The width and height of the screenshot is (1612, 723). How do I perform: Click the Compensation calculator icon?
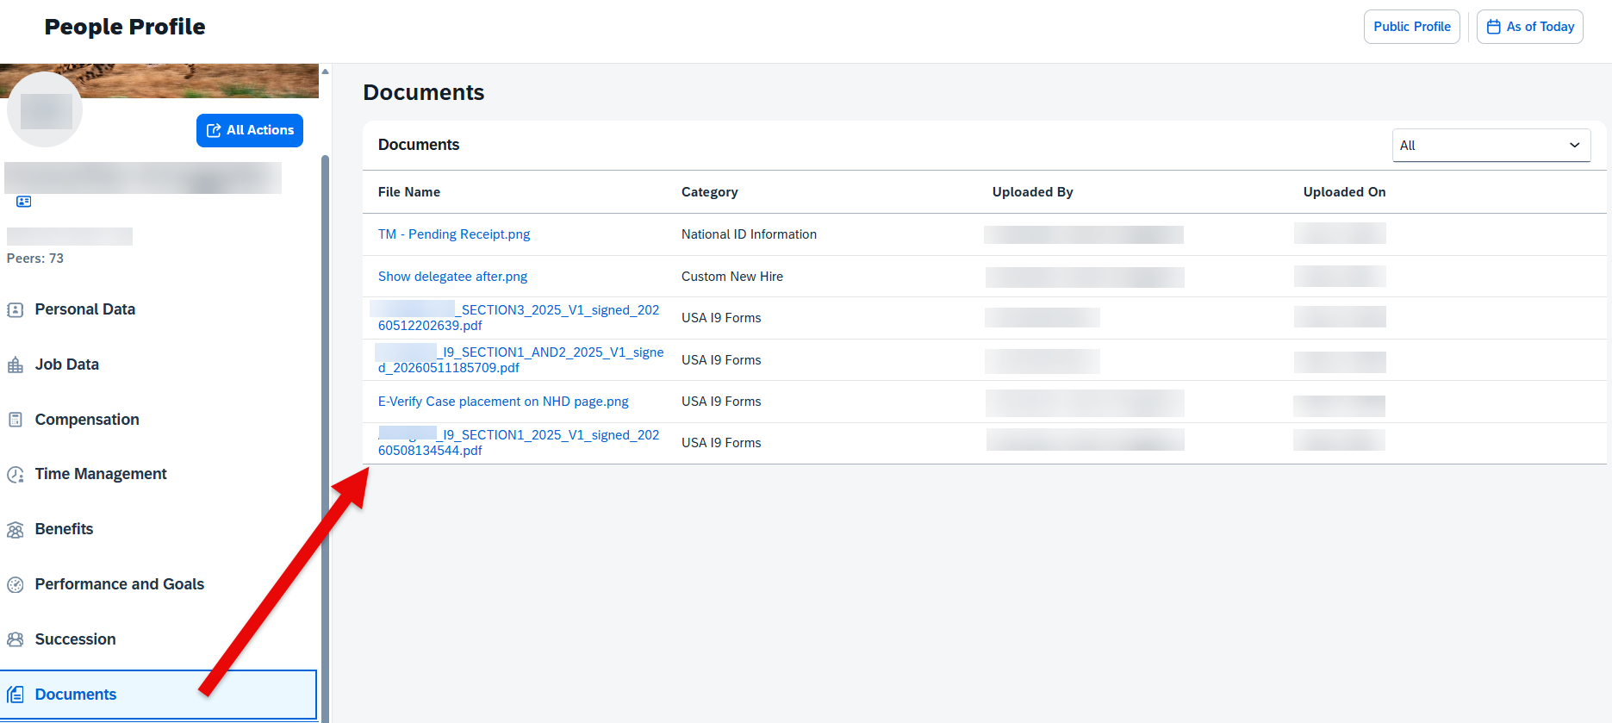coord(16,420)
